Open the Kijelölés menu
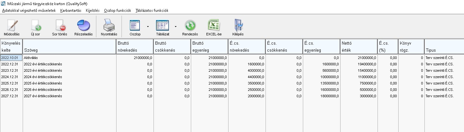Viewport: 464px width, 132px height. [93, 11]
